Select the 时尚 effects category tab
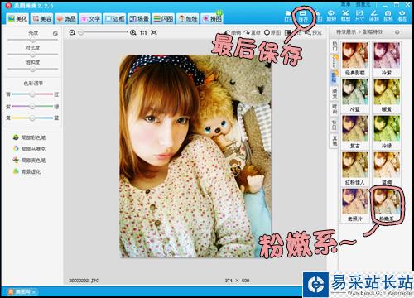Viewport: 414px width, 298px height. pos(335,109)
